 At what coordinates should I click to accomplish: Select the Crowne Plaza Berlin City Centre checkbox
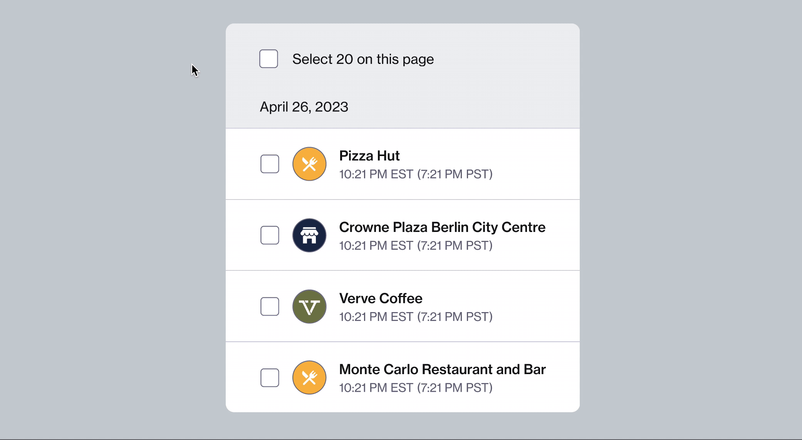[270, 235]
